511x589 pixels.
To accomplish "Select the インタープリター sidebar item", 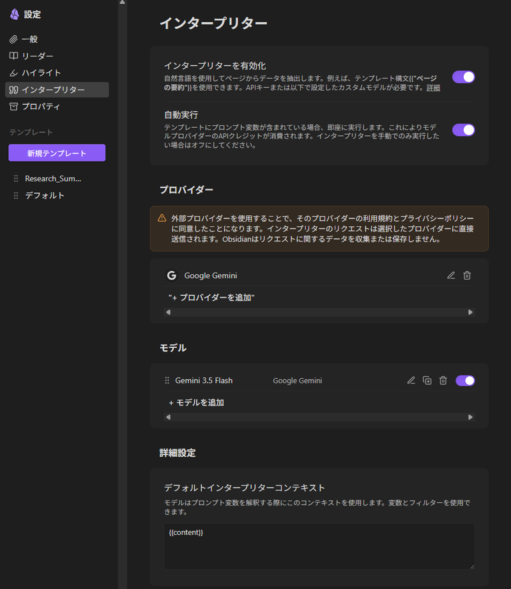I will [57, 90].
